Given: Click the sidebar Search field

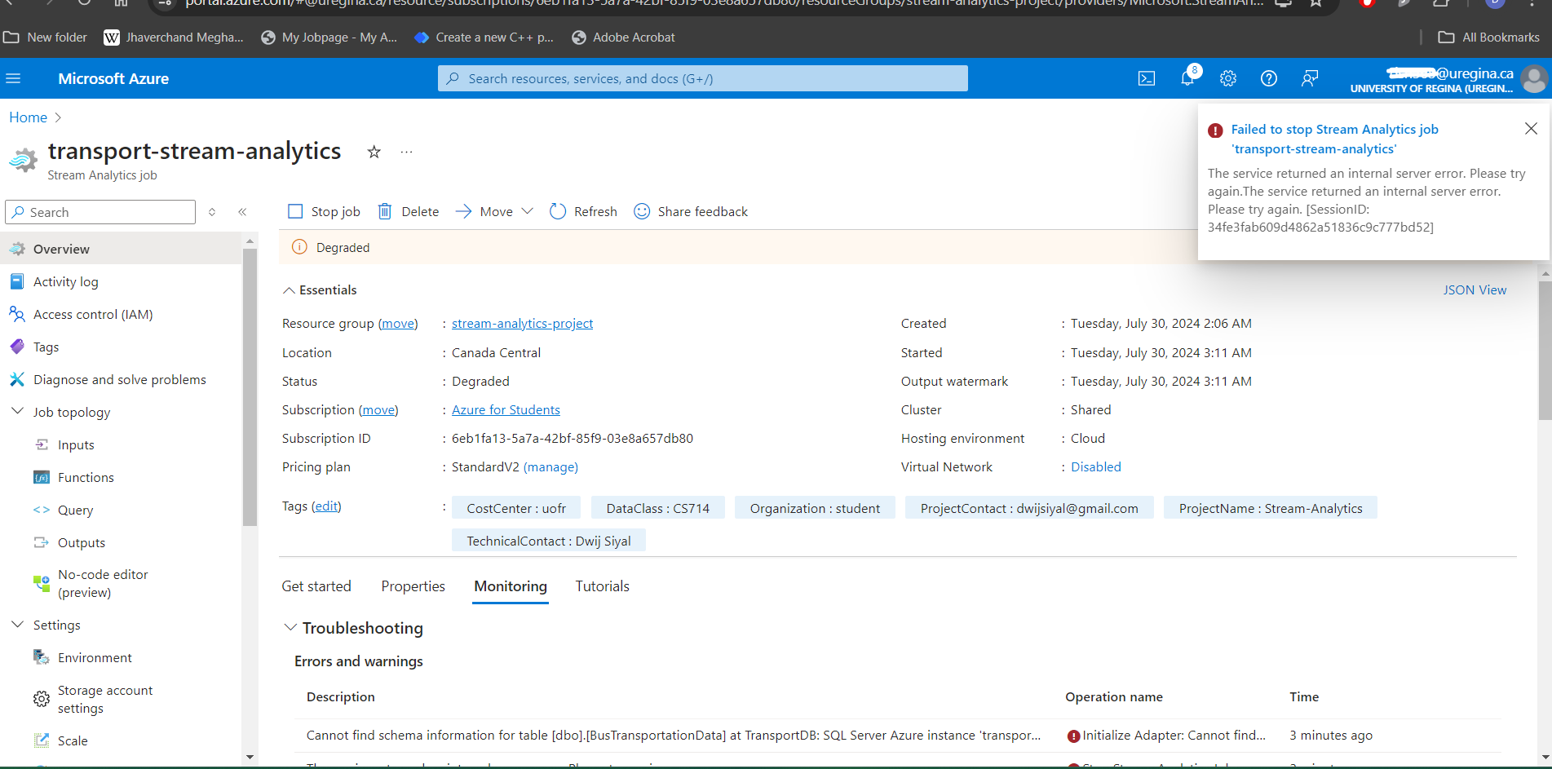Looking at the screenshot, I should point(100,212).
